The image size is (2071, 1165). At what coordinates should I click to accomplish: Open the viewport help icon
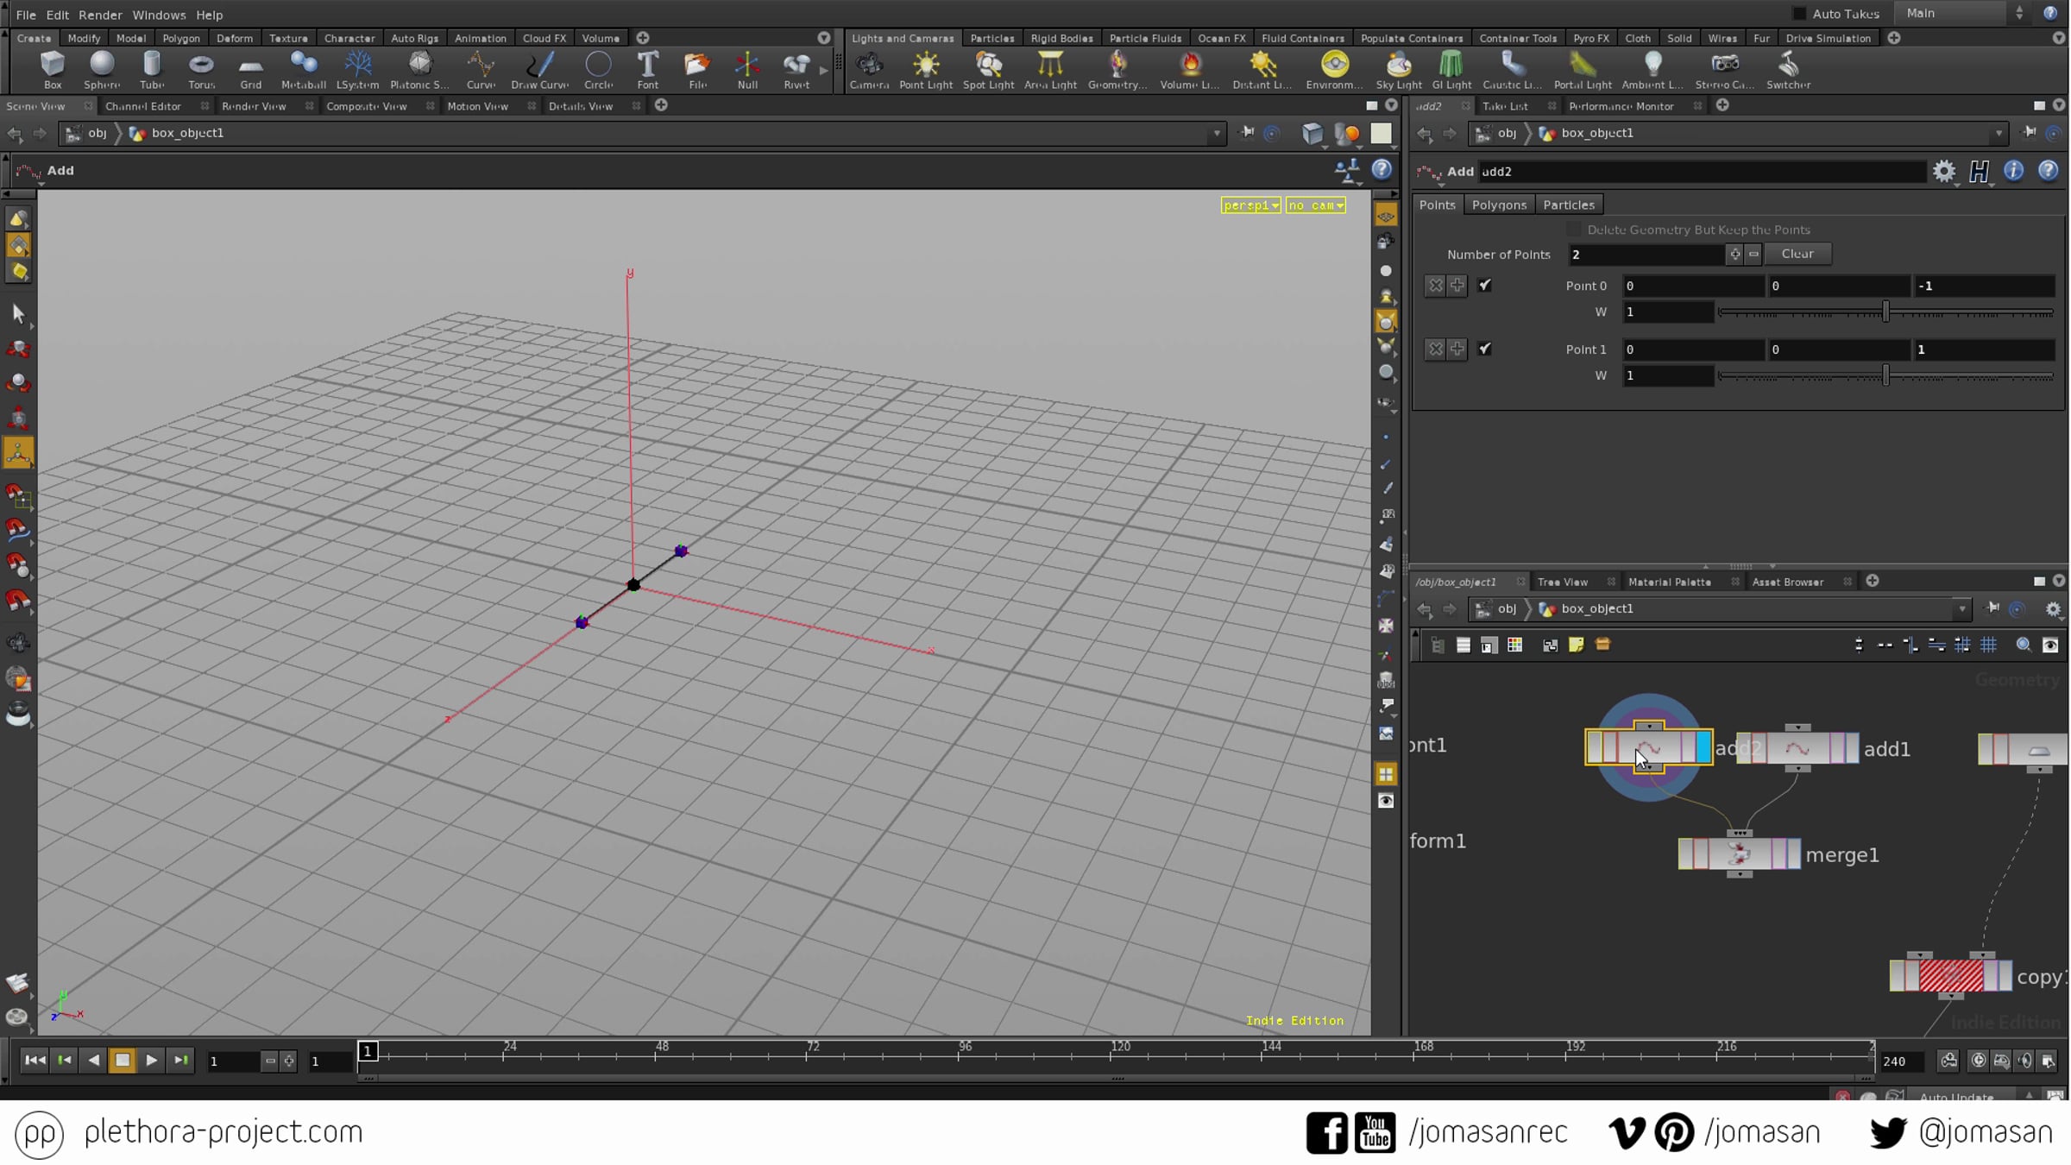click(1382, 170)
